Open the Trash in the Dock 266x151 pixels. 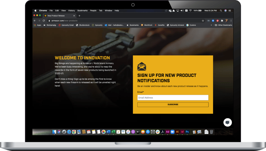[211, 132]
